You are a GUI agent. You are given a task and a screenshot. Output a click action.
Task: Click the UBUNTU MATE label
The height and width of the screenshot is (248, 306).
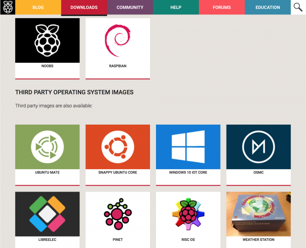tap(48, 172)
